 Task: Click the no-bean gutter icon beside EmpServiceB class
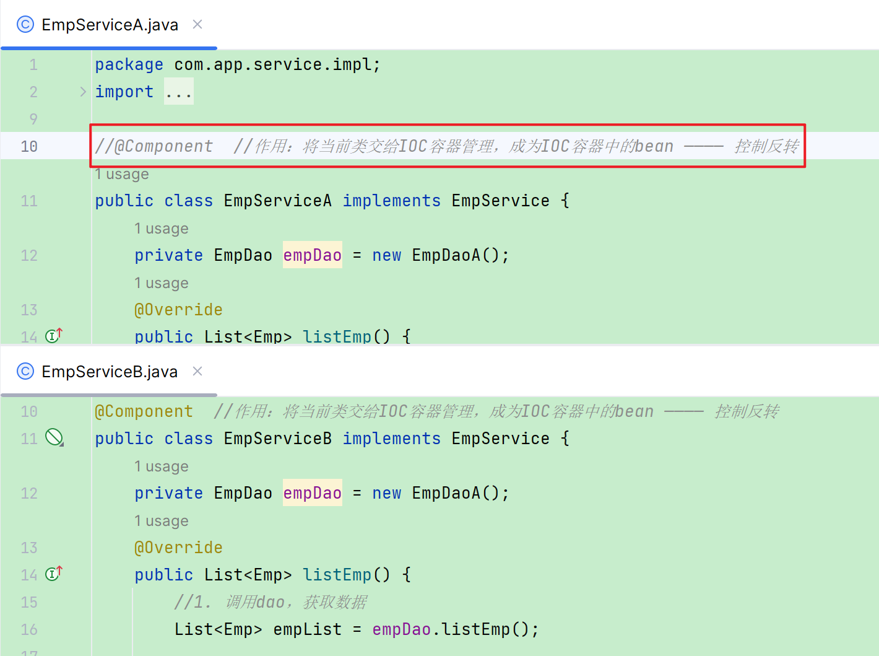(x=54, y=437)
